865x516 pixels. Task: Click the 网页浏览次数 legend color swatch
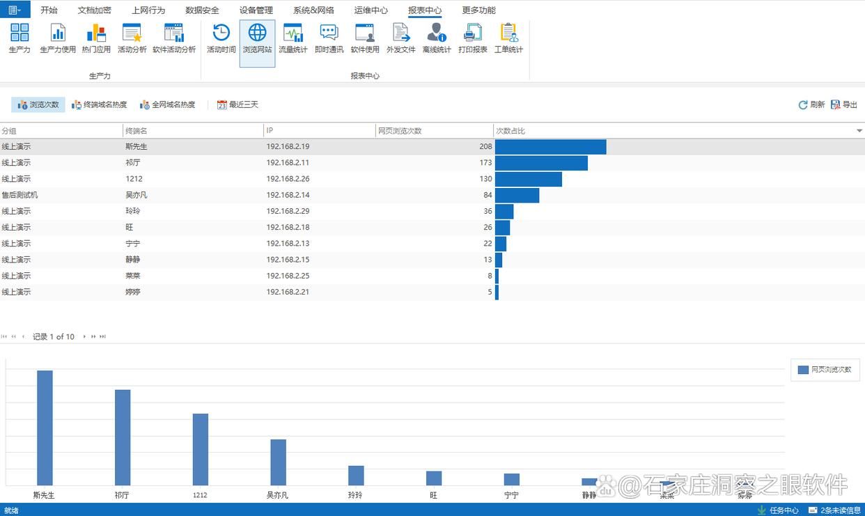point(804,370)
